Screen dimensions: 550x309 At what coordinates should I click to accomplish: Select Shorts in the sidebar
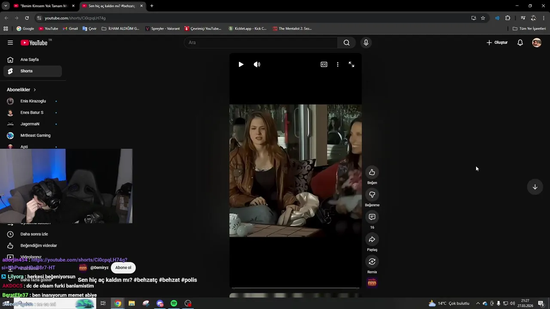[33, 71]
